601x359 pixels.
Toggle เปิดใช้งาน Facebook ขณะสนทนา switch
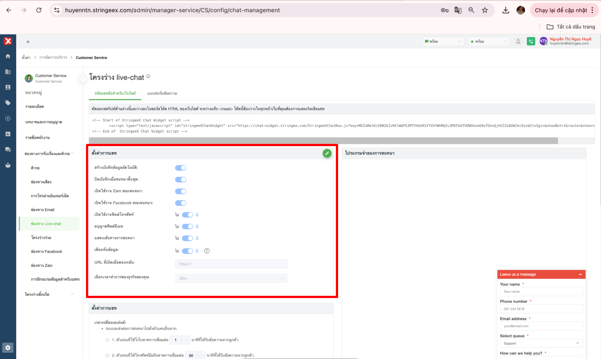pyautogui.click(x=180, y=203)
